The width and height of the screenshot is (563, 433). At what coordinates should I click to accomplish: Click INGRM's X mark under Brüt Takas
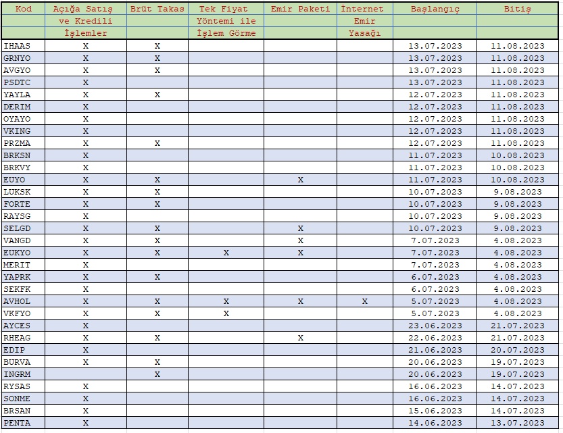pyautogui.click(x=157, y=374)
